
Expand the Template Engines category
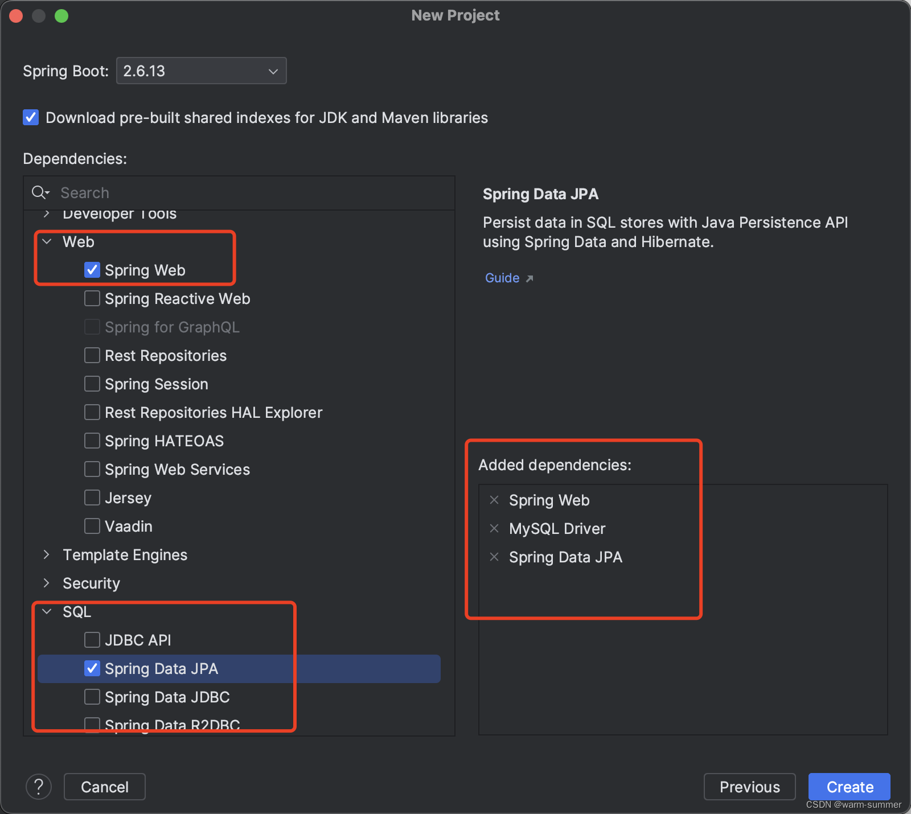[47, 554]
